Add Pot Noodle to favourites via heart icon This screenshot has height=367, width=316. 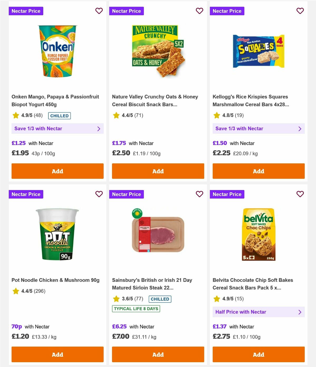tap(99, 194)
